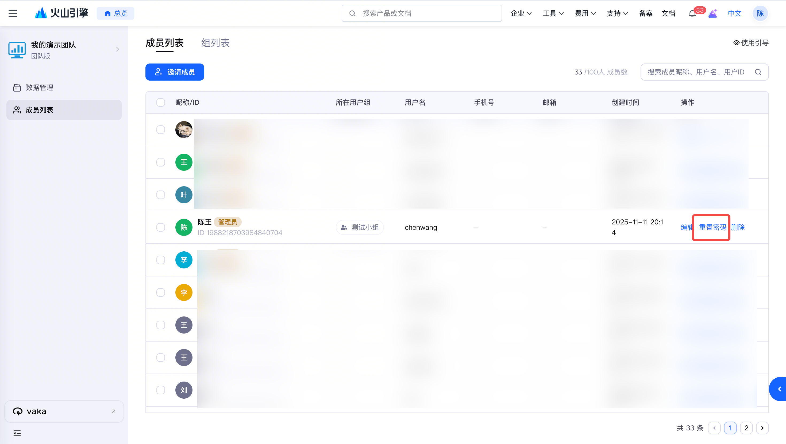Image resolution: width=786 pixels, height=444 pixels.
Task: Open 成员列表 in the sidebar
Action: pyautogui.click(x=64, y=110)
